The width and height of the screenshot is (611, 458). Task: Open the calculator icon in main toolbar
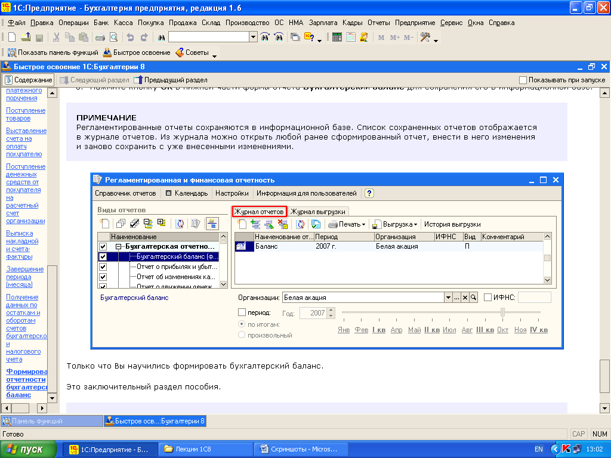[337, 38]
